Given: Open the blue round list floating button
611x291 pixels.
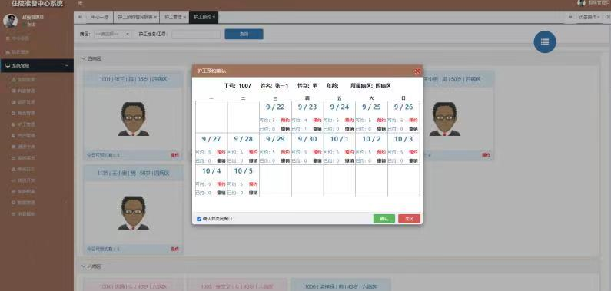Looking at the screenshot, I should 545,42.
